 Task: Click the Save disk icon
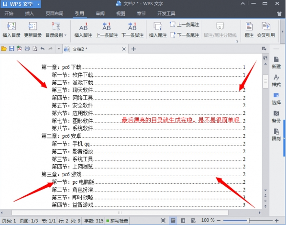click(x=11, y=49)
